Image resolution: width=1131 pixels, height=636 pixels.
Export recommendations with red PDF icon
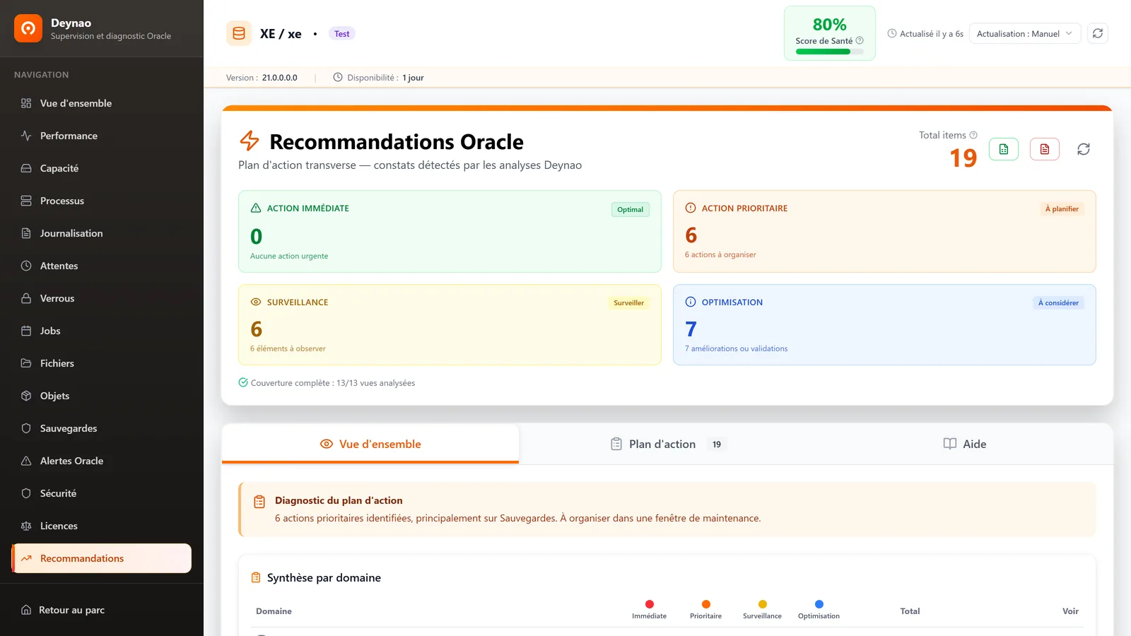[x=1045, y=149]
